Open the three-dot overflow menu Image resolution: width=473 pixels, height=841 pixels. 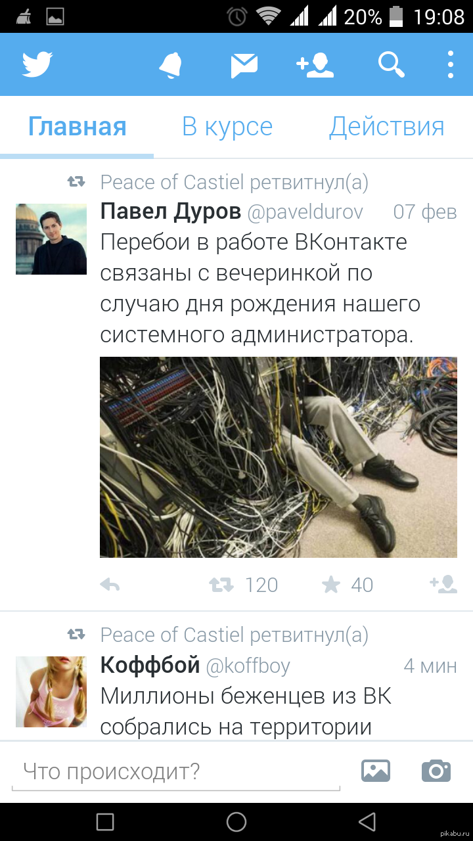(451, 64)
